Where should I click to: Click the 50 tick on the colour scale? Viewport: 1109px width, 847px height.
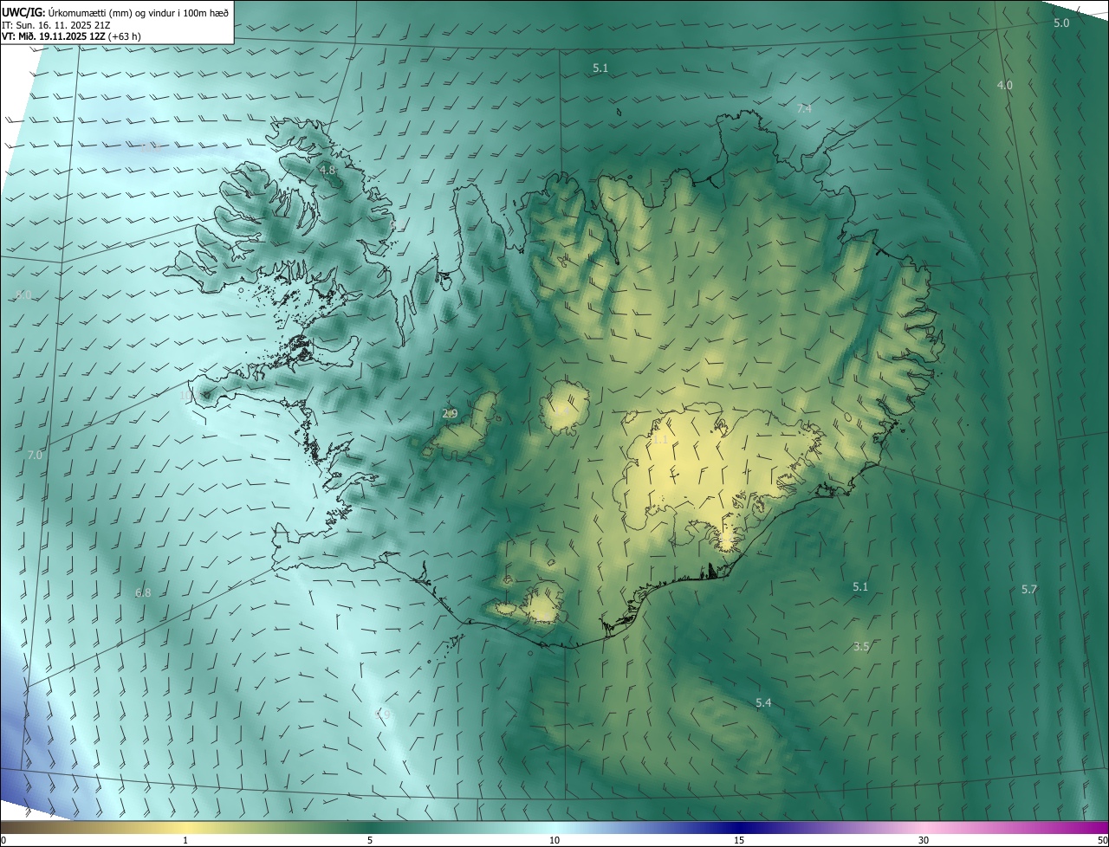[1102, 840]
